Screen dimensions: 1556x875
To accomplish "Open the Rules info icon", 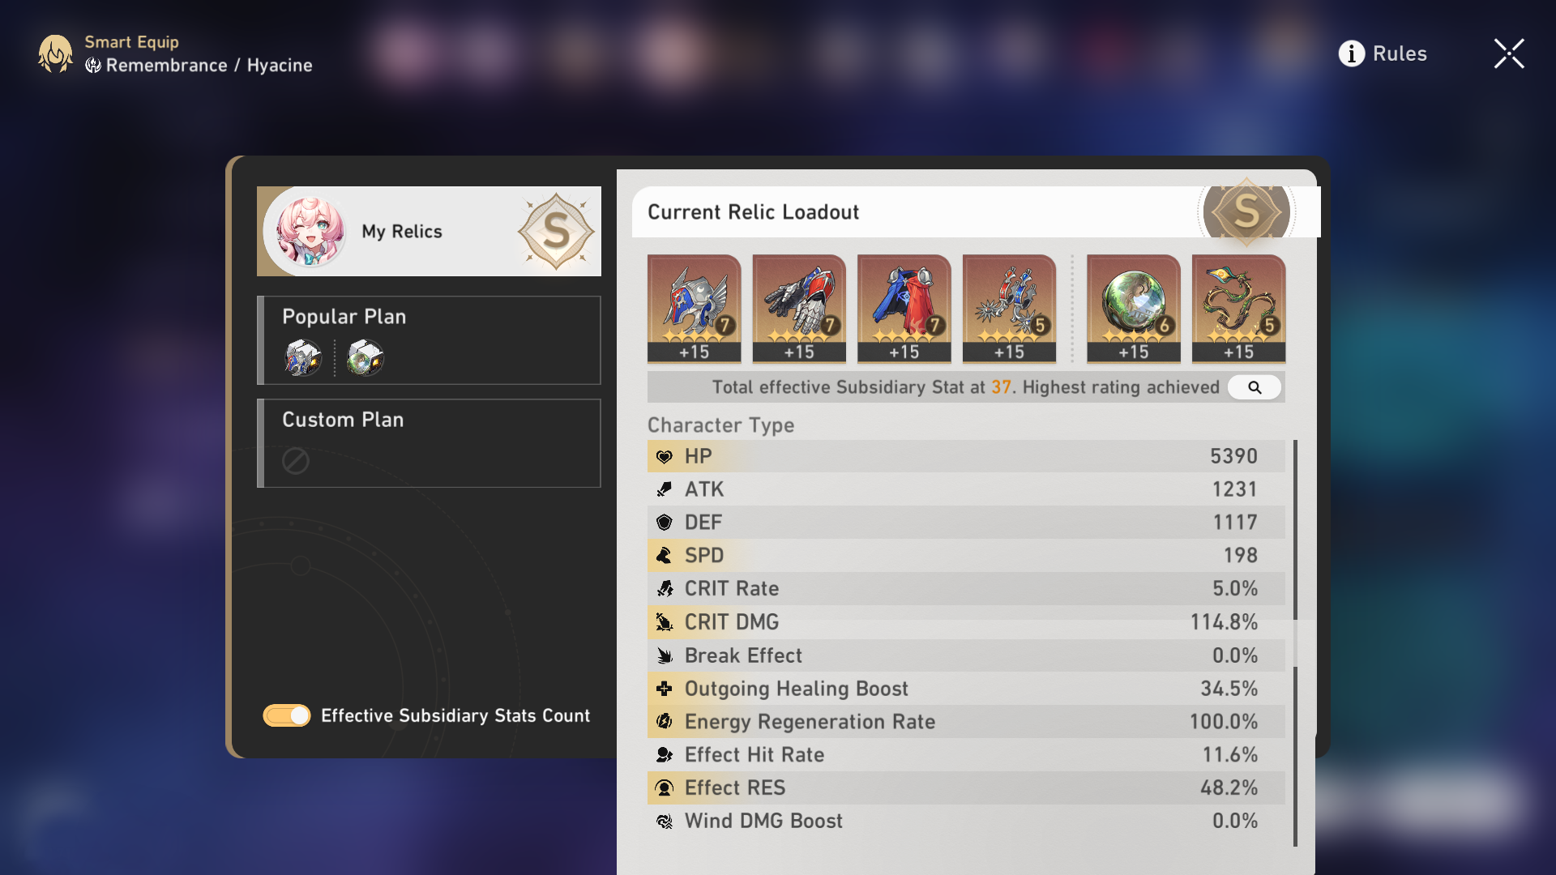I will click(1351, 53).
